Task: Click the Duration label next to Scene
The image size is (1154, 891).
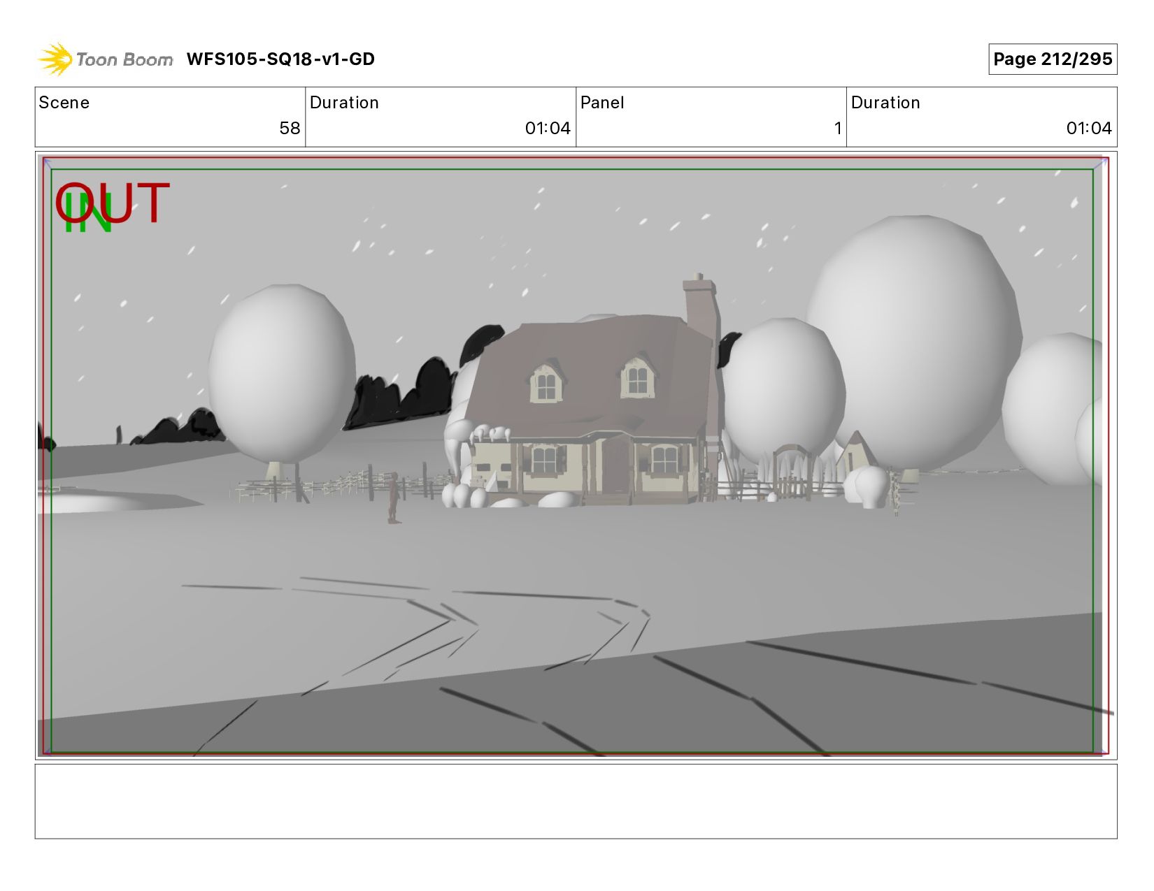Action: click(x=344, y=103)
